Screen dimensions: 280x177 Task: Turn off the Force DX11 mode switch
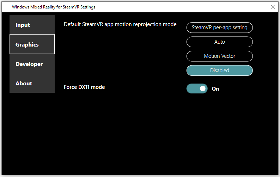point(197,88)
